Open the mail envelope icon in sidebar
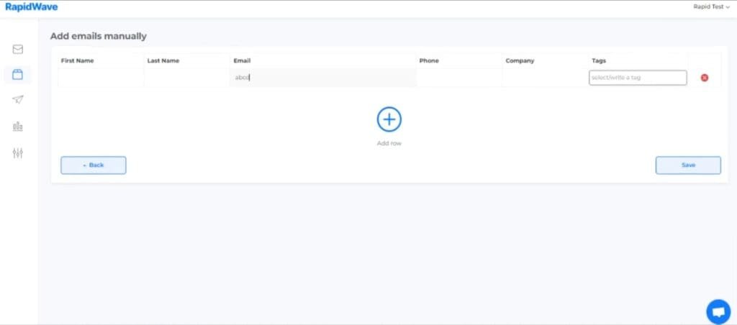This screenshot has width=737, height=325. pos(18,50)
